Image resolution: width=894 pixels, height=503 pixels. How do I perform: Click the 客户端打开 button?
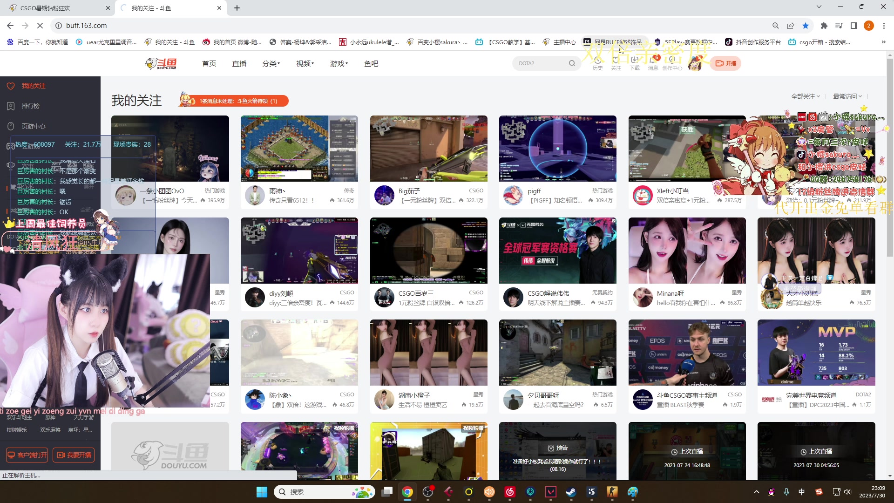click(x=27, y=455)
